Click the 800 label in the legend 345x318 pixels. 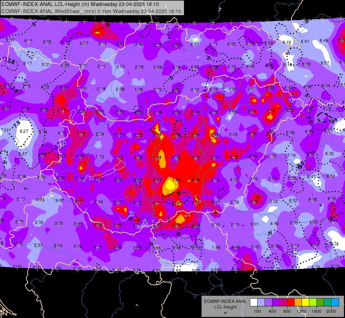(x=287, y=311)
